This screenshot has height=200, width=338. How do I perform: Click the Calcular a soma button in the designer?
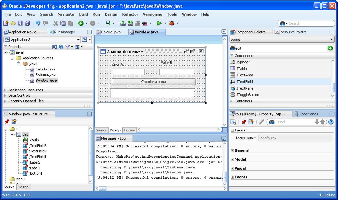point(153,81)
